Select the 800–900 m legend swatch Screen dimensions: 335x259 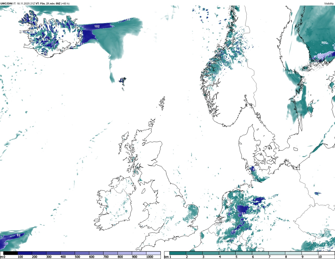click(x=125, y=253)
